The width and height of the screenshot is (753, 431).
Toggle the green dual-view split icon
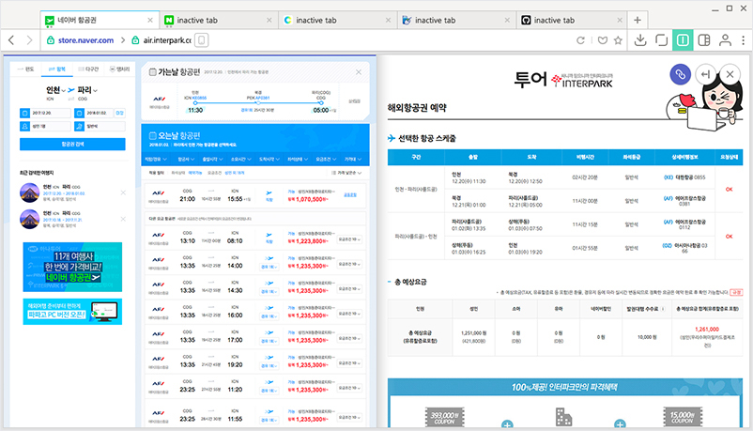(x=683, y=40)
